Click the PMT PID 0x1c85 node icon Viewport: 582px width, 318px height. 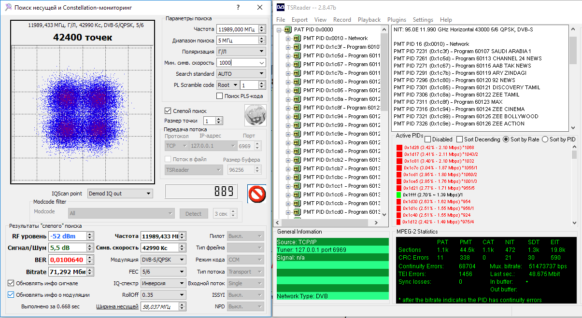(298, 90)
